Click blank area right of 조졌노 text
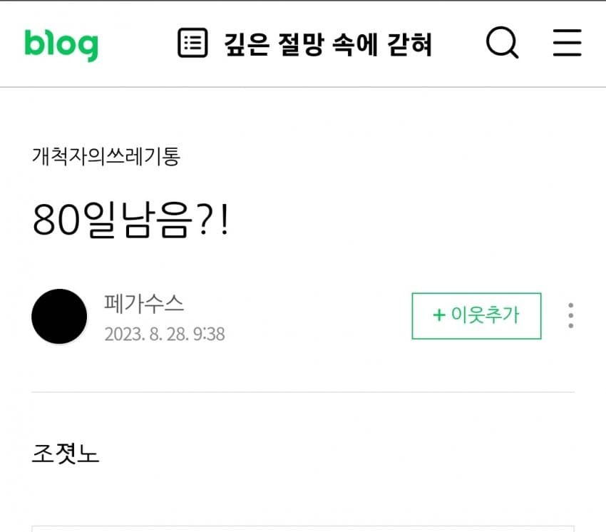The image size is (606, 532). [x=337, y=454]
